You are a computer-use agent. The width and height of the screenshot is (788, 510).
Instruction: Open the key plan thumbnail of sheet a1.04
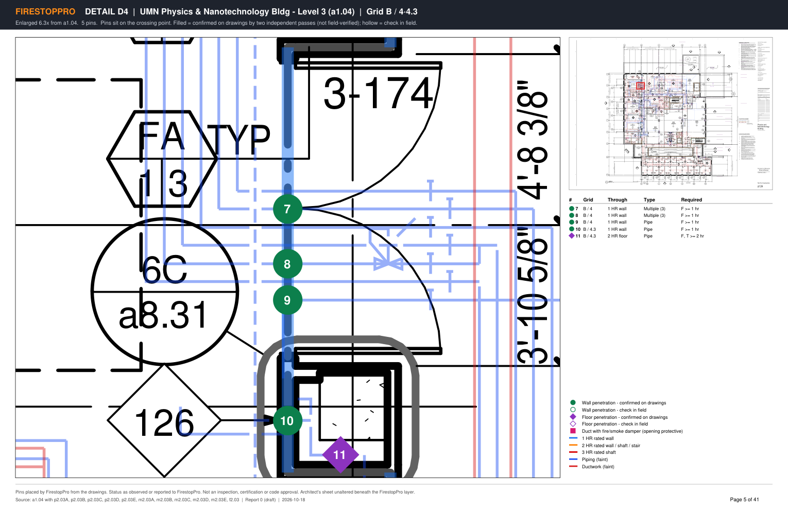(x=671, y=114)
